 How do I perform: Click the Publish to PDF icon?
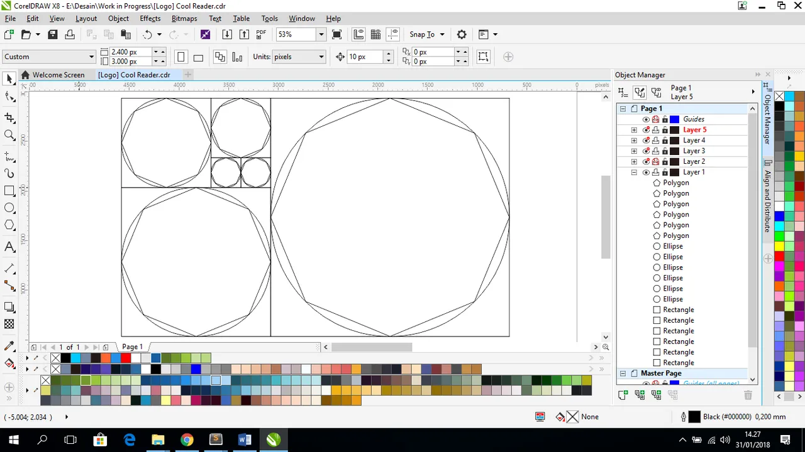pos(261,35)
